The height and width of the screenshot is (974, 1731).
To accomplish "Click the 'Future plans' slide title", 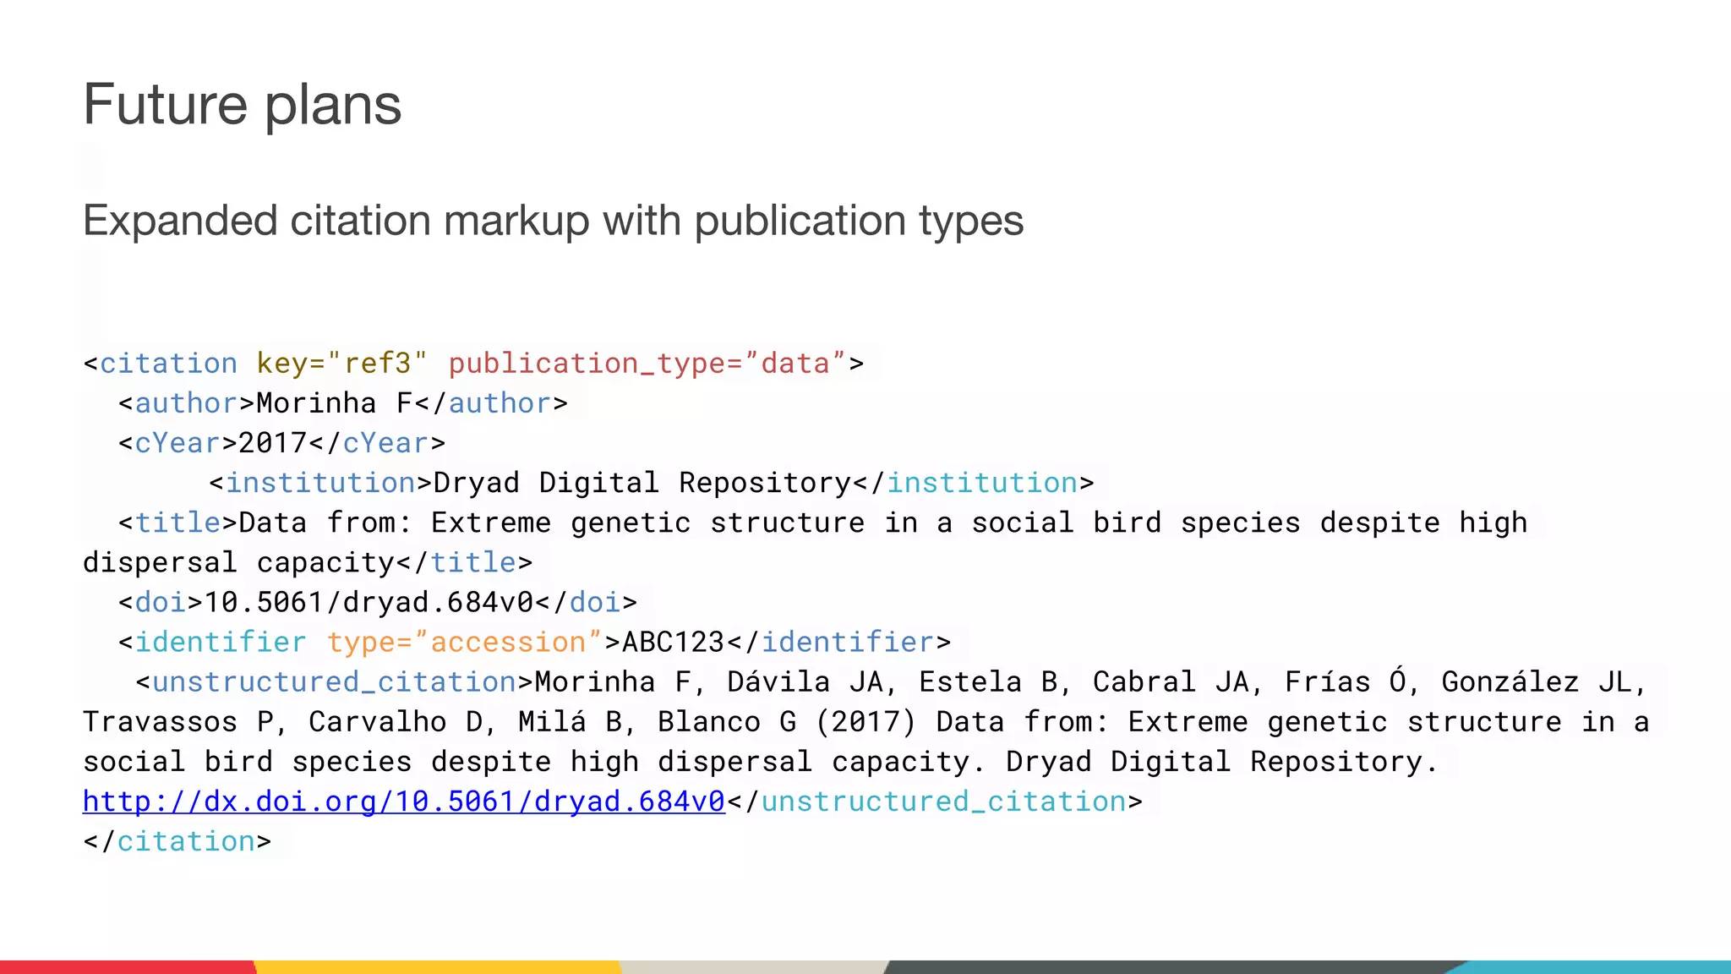I will [243, 106].
